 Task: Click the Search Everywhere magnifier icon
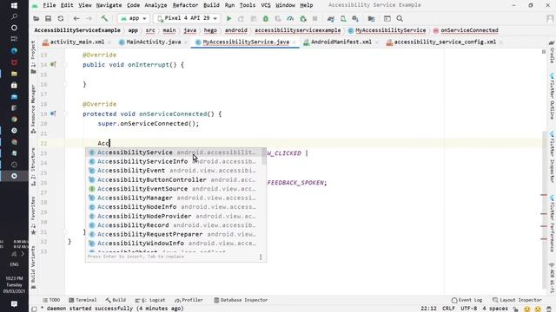tap(400, 18)
